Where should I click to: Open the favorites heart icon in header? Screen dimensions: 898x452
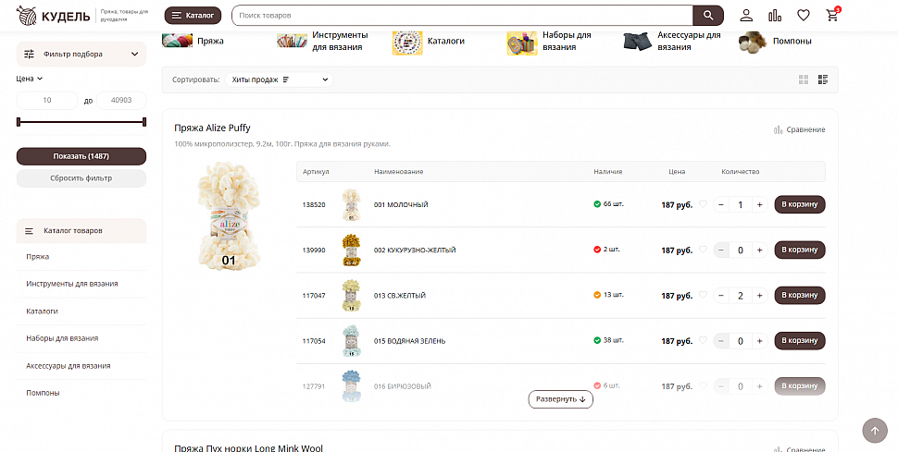pos(804,16)
